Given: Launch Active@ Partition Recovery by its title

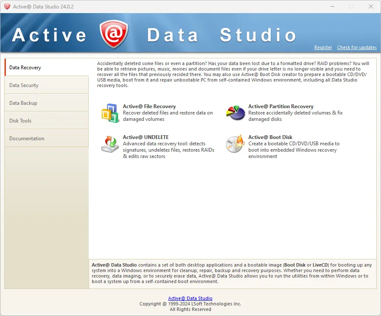Looking at the screenshot, I should point(280,106).
